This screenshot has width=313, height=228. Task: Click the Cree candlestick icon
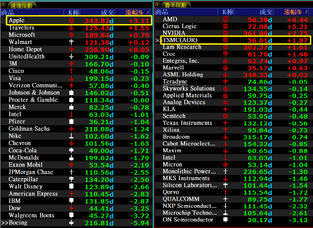click(x=225, y=54)
